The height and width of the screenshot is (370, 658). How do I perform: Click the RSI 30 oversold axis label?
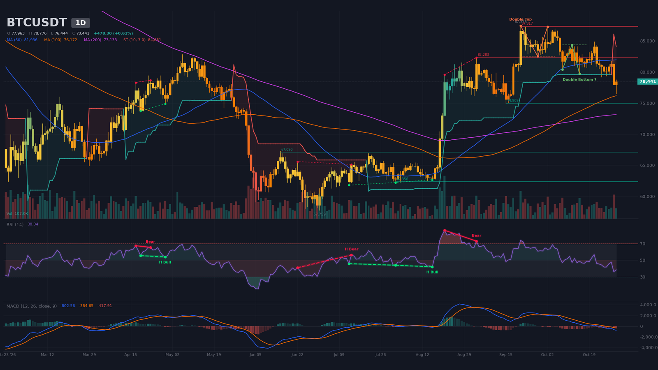point(642,277)
